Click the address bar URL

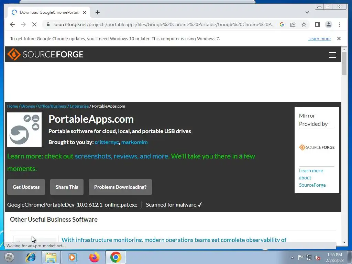164,24
